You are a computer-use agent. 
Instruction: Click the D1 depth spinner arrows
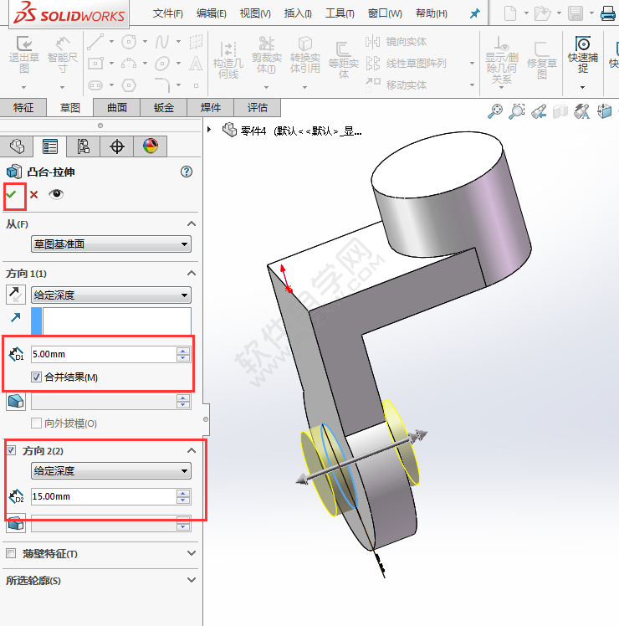point(183,354)
